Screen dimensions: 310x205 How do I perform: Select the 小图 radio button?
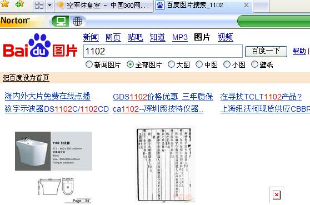point(227,64)
